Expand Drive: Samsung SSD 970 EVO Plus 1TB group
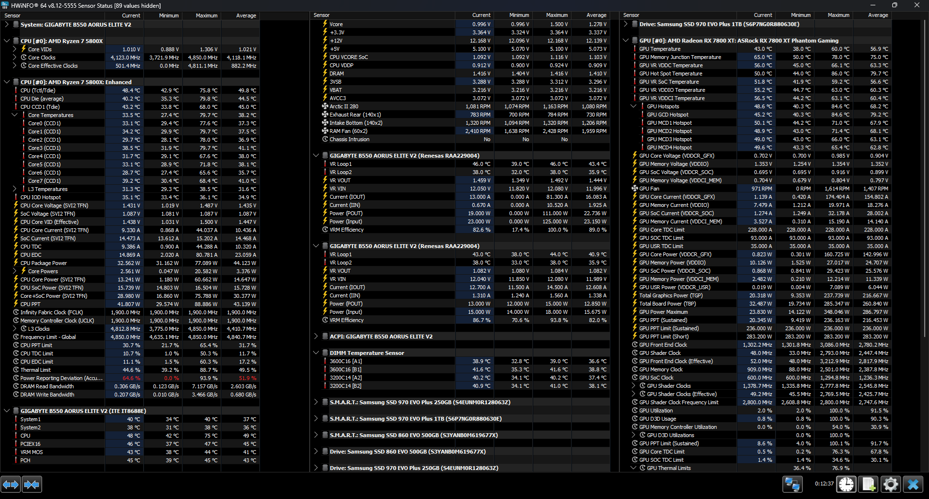Screen dimensions: 929x499 coord(626,24)
